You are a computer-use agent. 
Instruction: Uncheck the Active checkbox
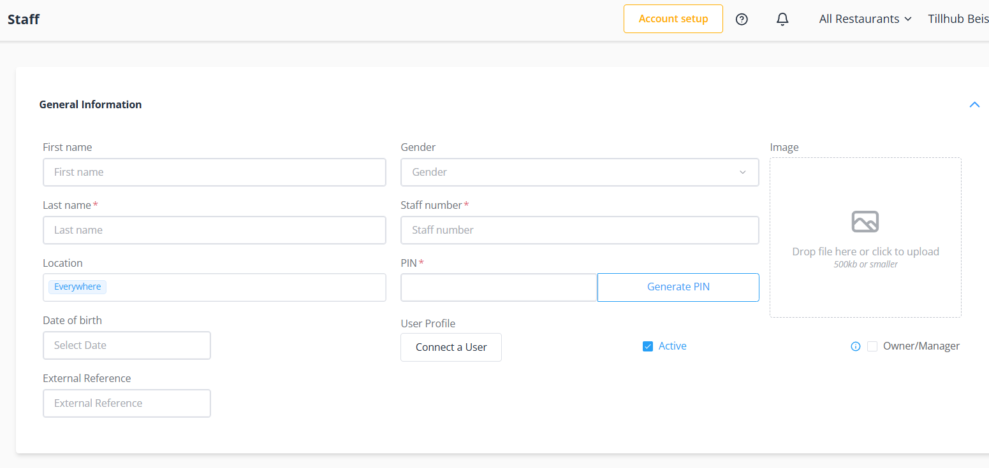click(648, 346)
